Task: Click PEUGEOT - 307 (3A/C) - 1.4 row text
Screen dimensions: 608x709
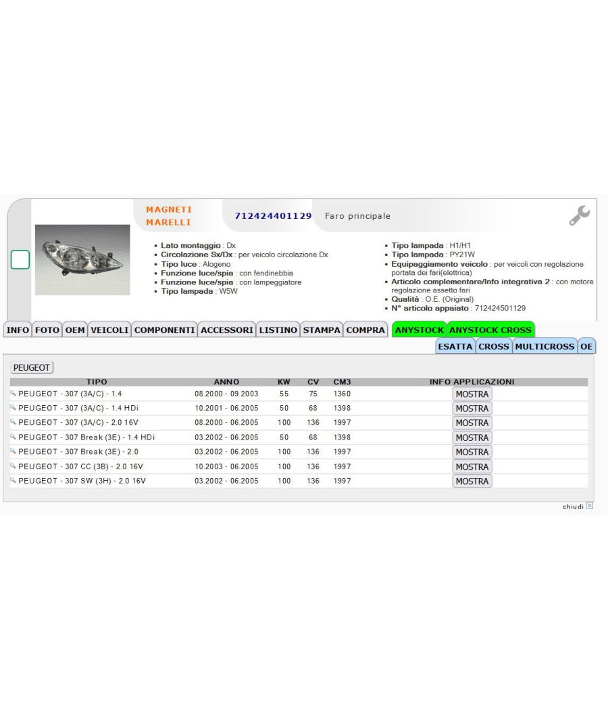Action: 70,394
